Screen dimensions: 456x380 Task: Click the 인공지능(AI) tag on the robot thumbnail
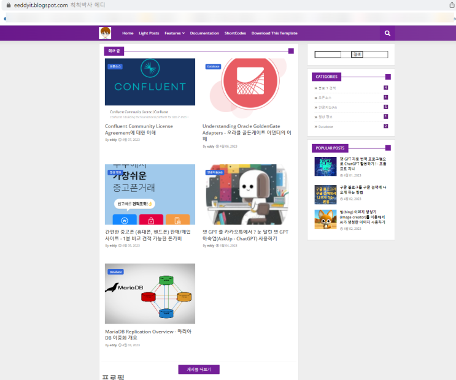tap(215, 172)
